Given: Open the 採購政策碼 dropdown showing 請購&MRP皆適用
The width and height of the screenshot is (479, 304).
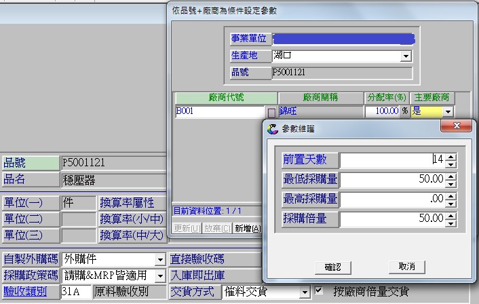Looking at the screenshot, I should tap(160, 276).
